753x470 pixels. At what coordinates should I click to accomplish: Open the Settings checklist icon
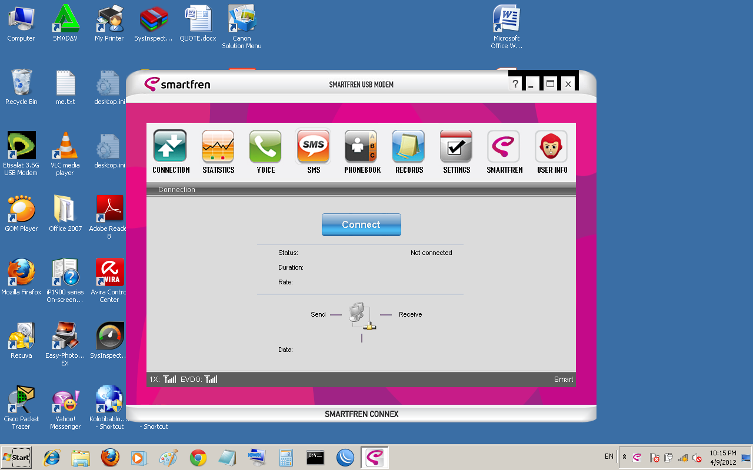coord(457,146)
